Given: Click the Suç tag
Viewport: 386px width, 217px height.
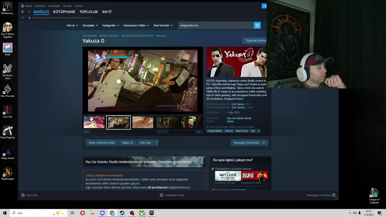Looking at the screenshot, I should coord(253,131).
